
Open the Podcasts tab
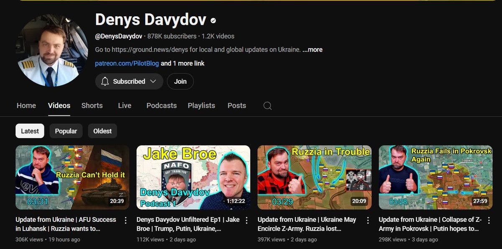pos(161,105)
